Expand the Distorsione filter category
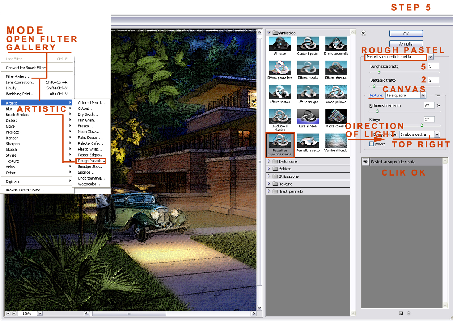Viewport: 453px width, 321px height. click(x=269, y=161)
